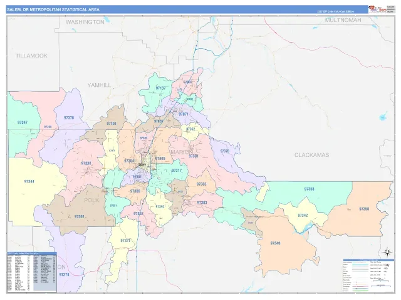Select ZIP code 97321 label

125,241
